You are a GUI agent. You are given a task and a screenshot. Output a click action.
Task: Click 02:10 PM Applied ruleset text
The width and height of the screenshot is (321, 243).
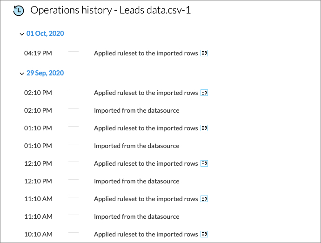click(x=146, y=93)
